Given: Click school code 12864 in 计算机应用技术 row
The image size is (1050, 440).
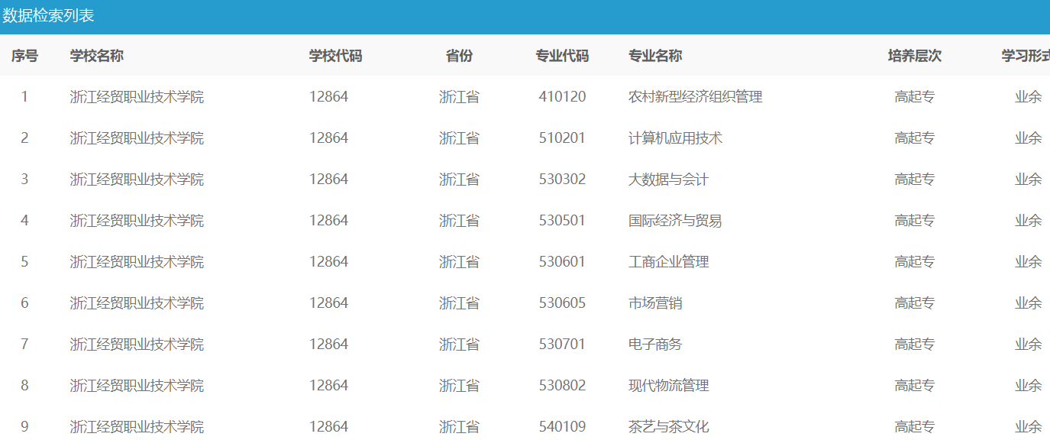Looking at the screenshot, I should 328,138.
